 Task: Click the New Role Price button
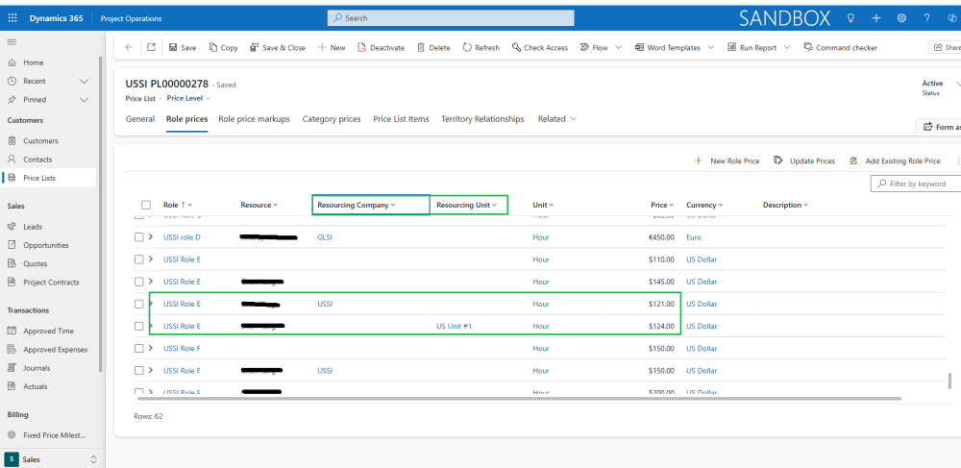(727, 161)
